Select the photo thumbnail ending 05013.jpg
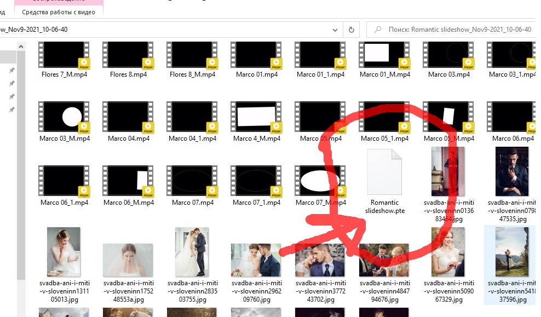Screen dimensions: 541x317 [64, 252]
